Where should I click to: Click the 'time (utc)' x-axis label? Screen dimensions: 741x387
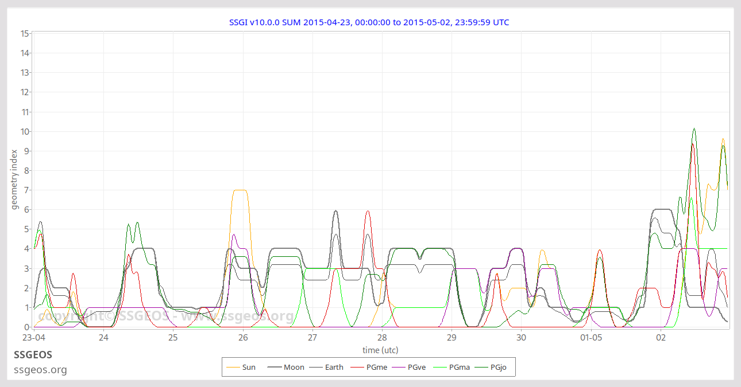[x=380, y=350]
